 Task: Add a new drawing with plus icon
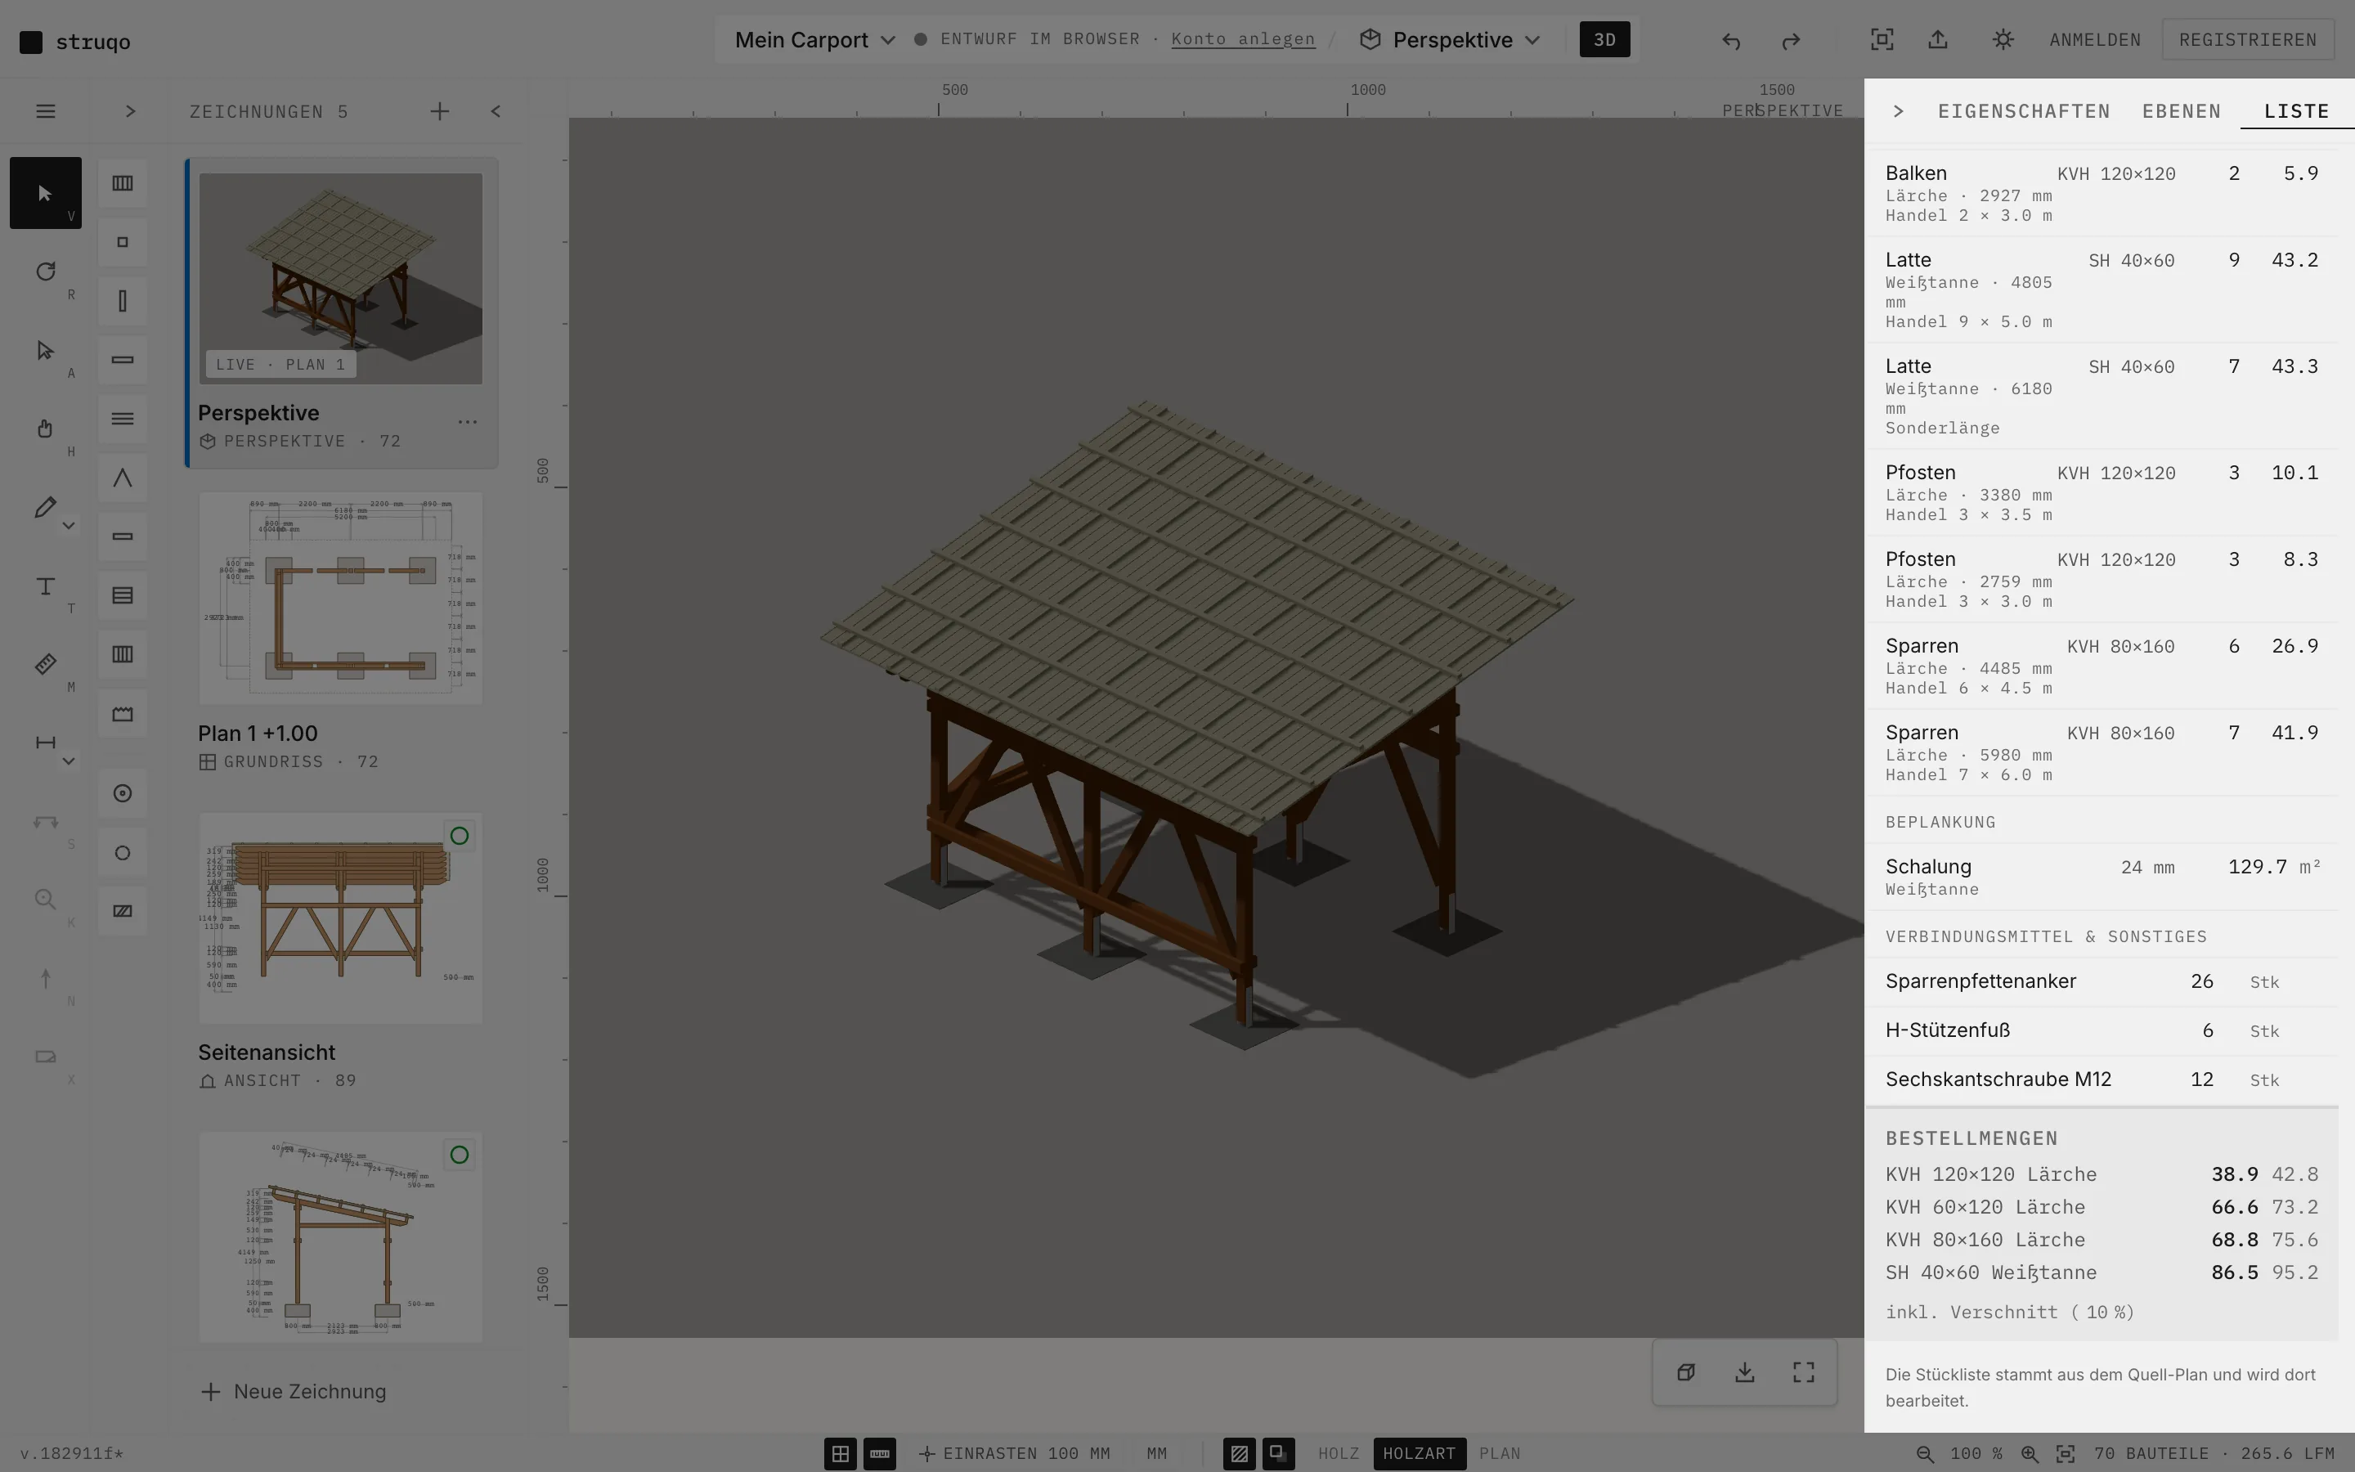tap(440, 111)
